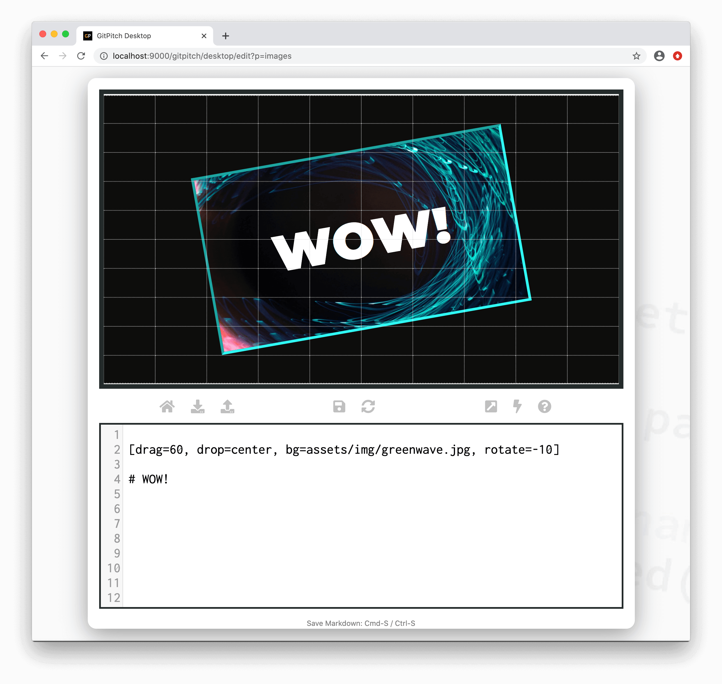
Task: Open slide in external window icon
Action: [x=491, y=406]
